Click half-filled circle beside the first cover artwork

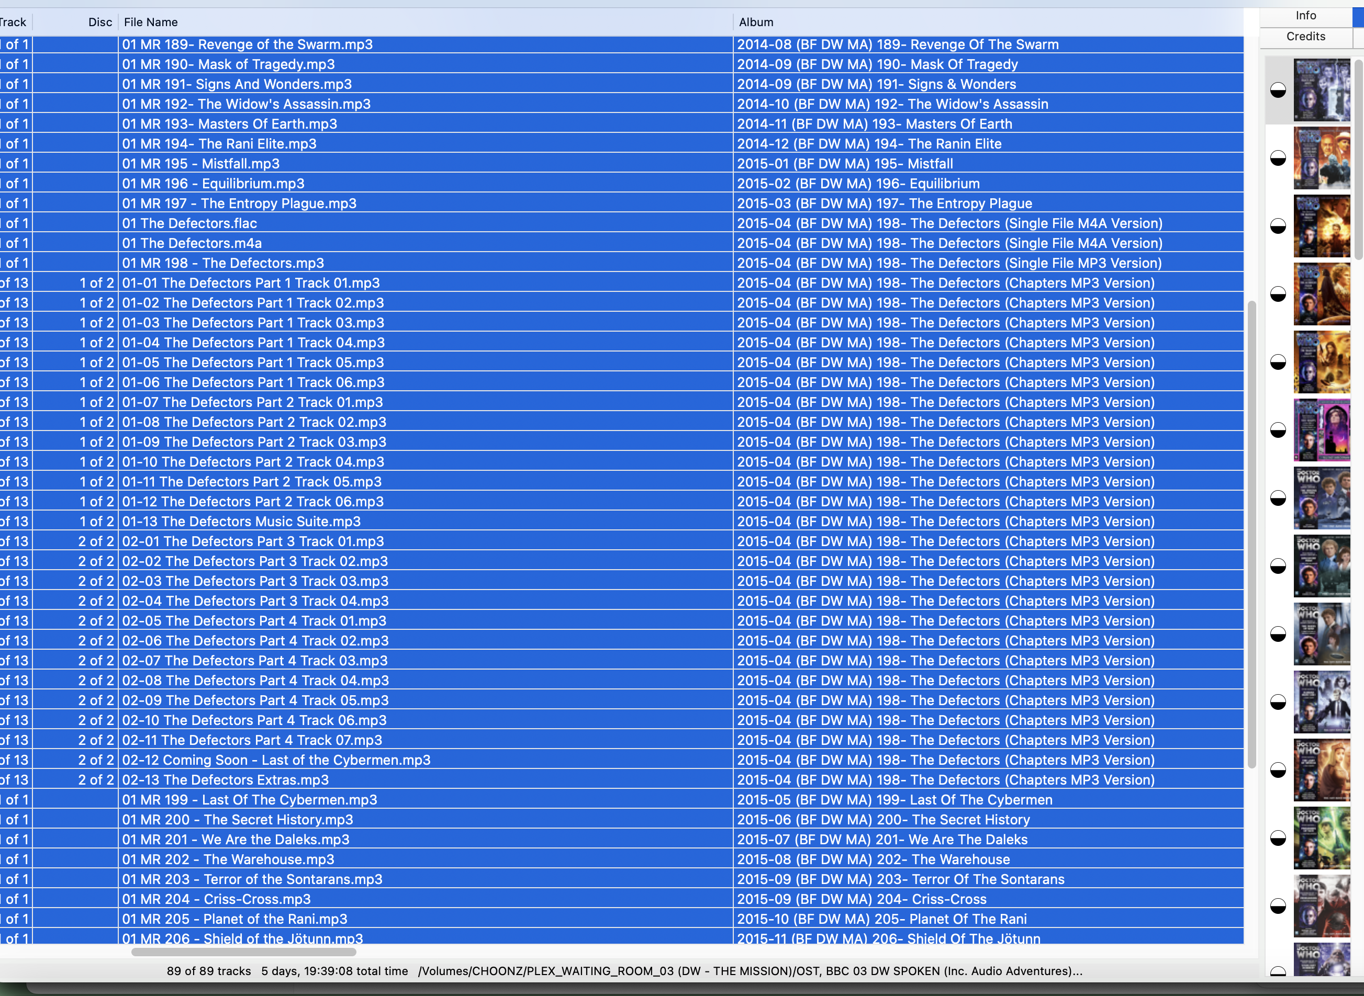click(x=1278, y=90)
